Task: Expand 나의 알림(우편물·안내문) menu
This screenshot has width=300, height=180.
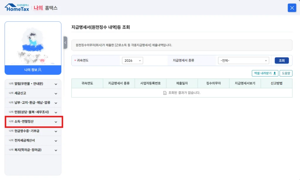Action: pyautogui.click(x=33, y=84)
